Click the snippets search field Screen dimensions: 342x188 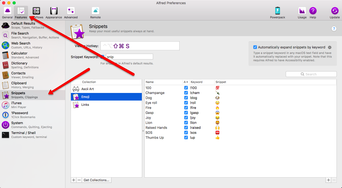tap(311, 74)
